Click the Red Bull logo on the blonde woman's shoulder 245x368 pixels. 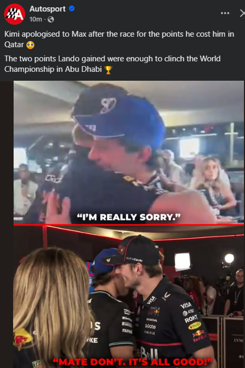pyautogui.click(x=23, y=338)
